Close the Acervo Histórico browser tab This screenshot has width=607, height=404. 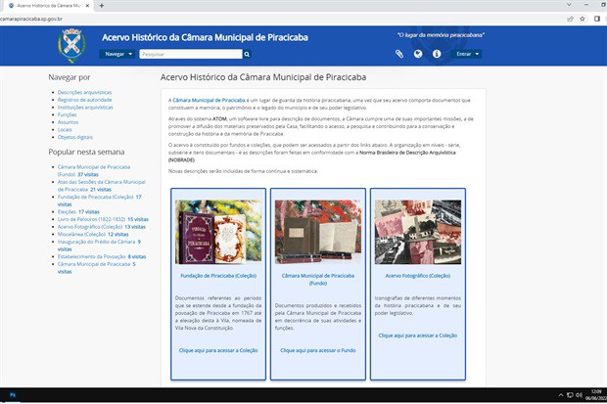pyautogui.click(x=87, y=6)
